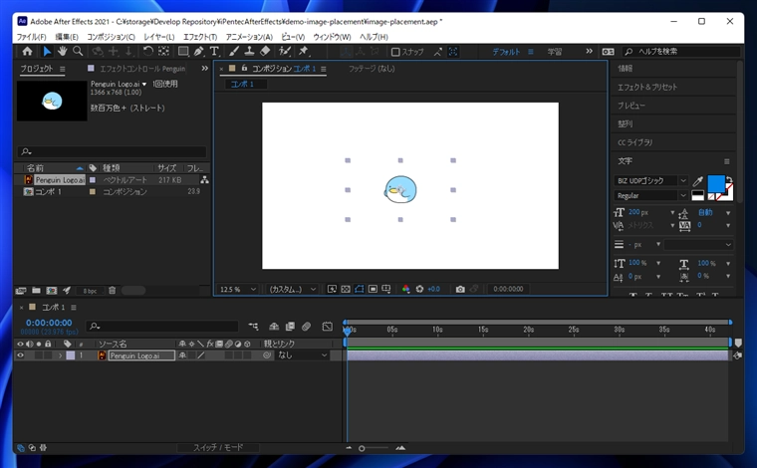The height and width of the screenshot is (468, 757).
Task: Expand the Penguin Logo.ai layer properties
Action: pos(60,355)
